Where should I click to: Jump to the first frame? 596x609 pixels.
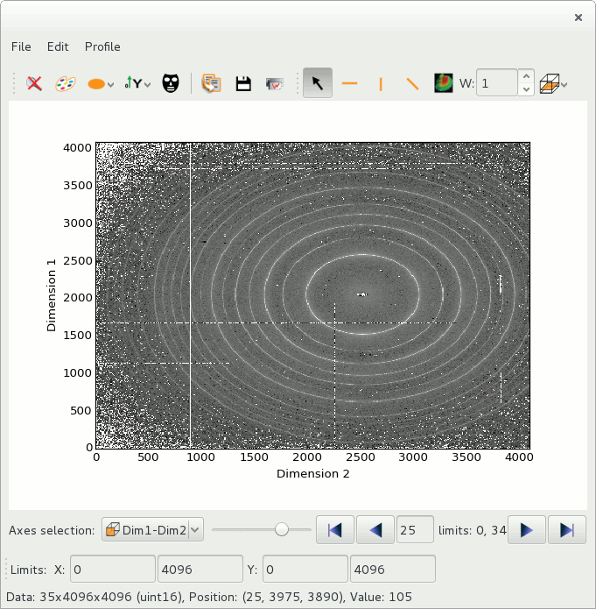(334, 530)
